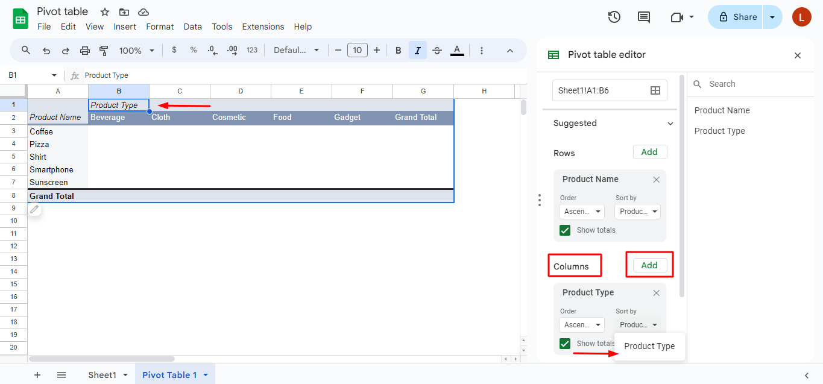Click the print icon

(84, 50)
